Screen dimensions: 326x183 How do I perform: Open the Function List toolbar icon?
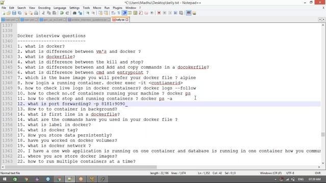pyautogui.click(x=141, y=13)
